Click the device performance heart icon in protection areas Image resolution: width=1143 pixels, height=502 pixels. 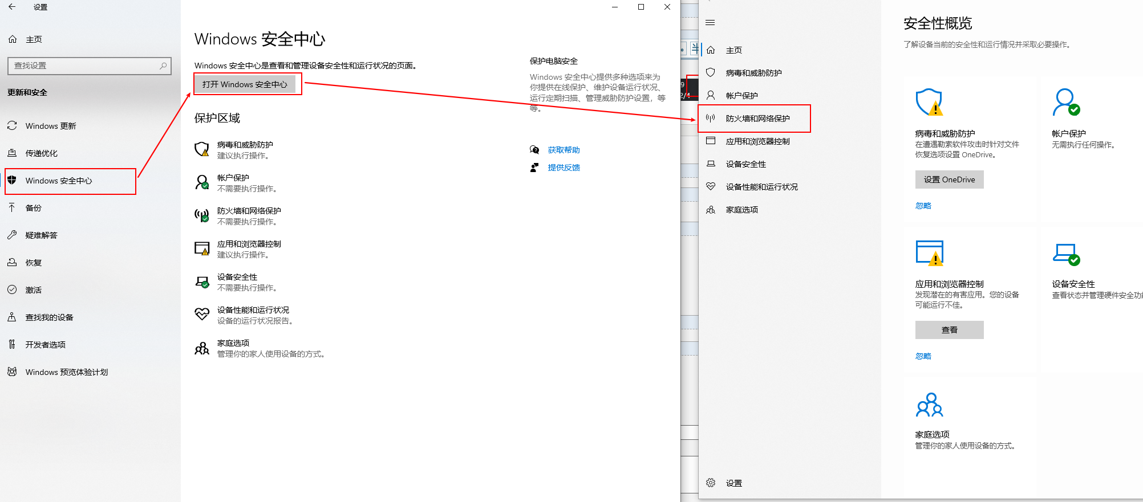[x=202, y=314]
